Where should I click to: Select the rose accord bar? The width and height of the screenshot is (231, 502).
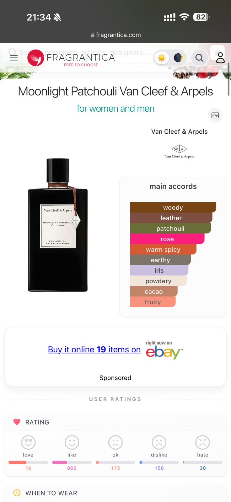click(x=167, y=239)
